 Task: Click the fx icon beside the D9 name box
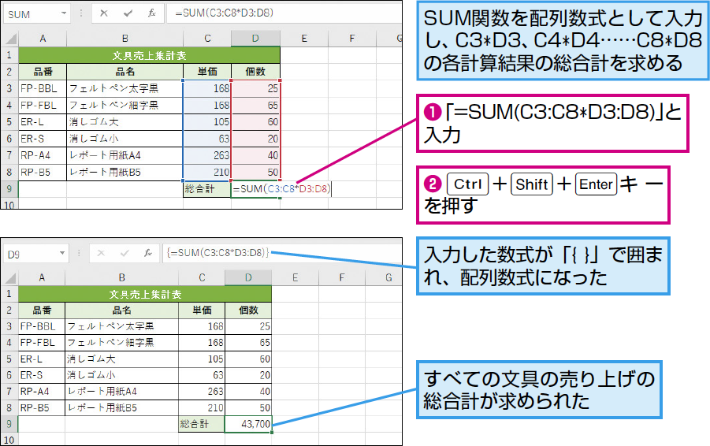click(147, 253)
